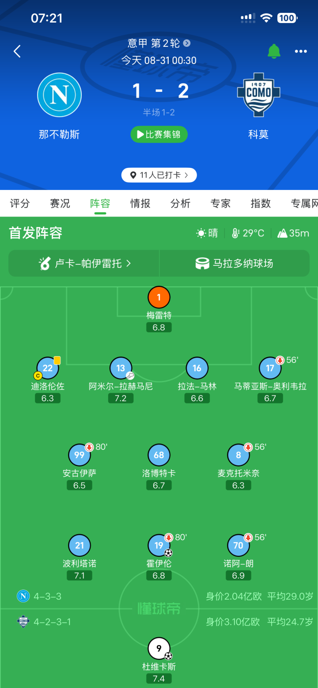Open the three-dot more options menu
The height and width of the screenshot is (688, 318).
point(301,52)
